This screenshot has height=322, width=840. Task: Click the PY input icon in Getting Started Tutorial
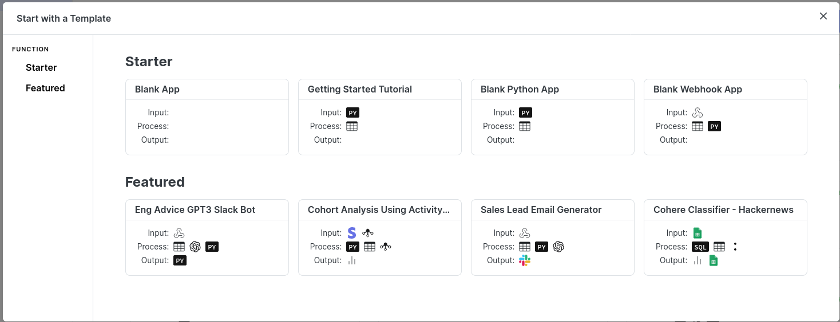click(x=353, y=112)
